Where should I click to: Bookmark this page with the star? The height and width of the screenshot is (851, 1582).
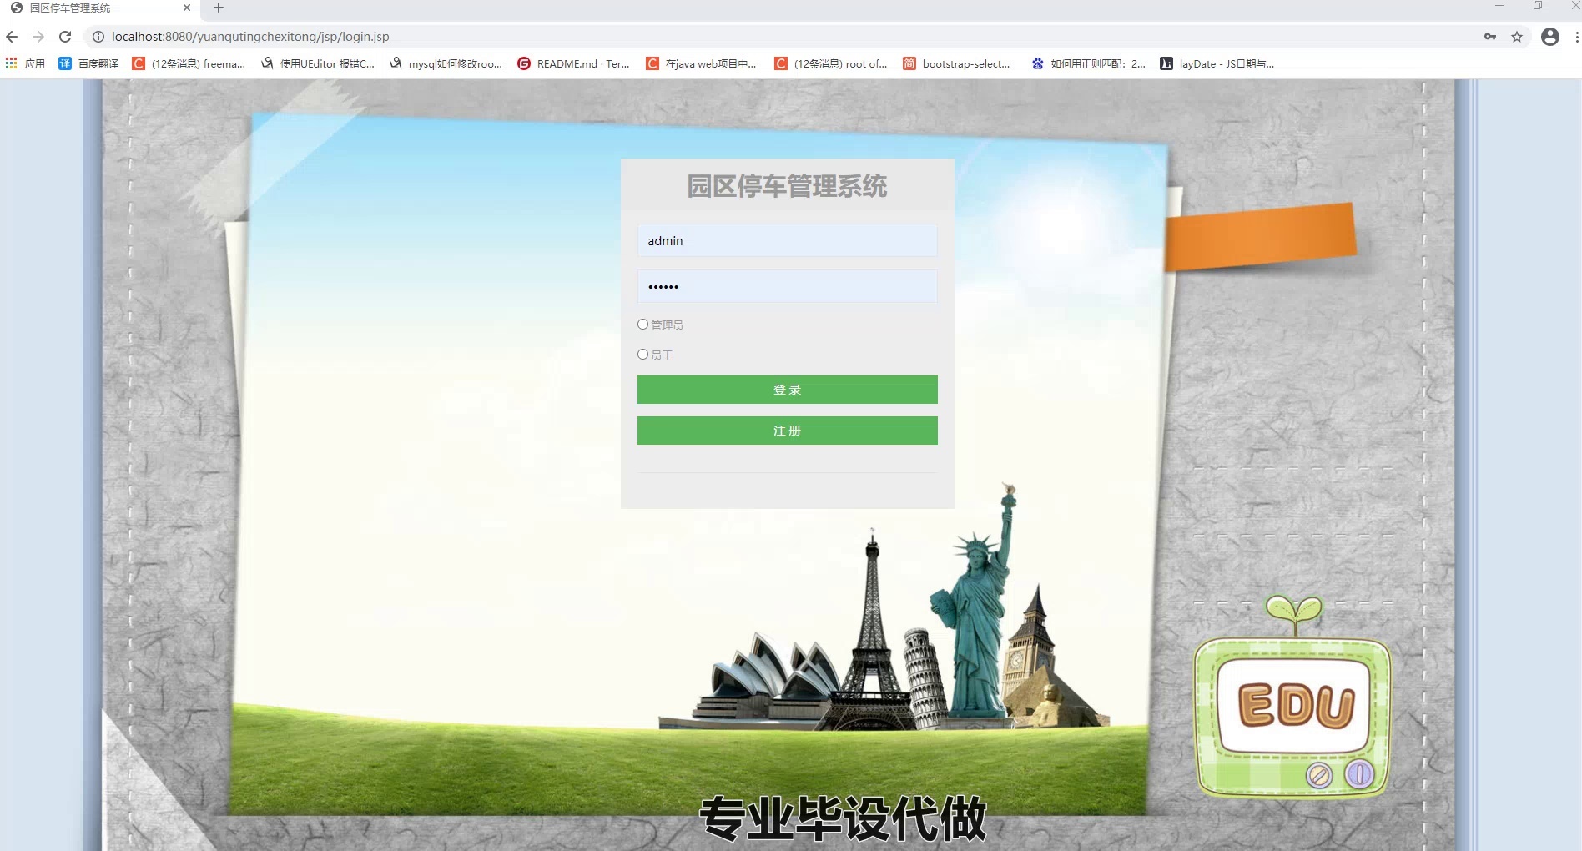[1517, 37]
